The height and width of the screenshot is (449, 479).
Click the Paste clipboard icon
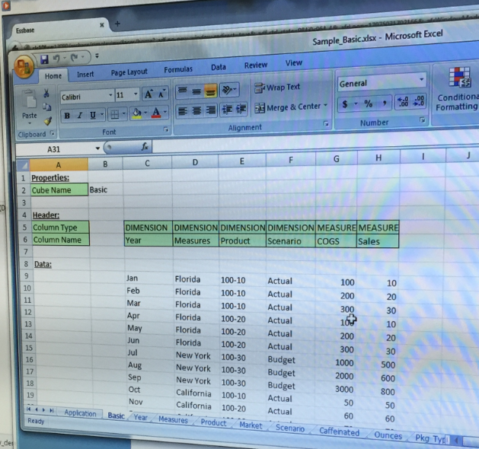click(x=29, y=99)
